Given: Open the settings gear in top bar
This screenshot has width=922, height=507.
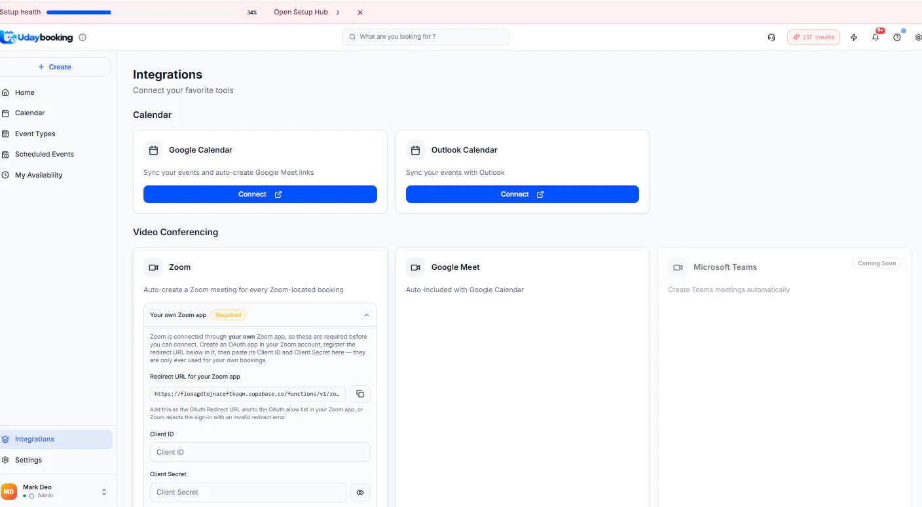Looking at the screenshot, I should [x=918, y=37].
